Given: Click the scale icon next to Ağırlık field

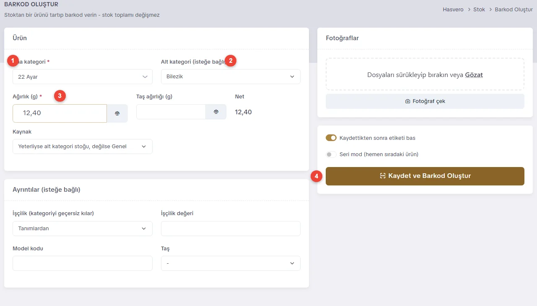Looking at the screenshot, I should (117, 113).
